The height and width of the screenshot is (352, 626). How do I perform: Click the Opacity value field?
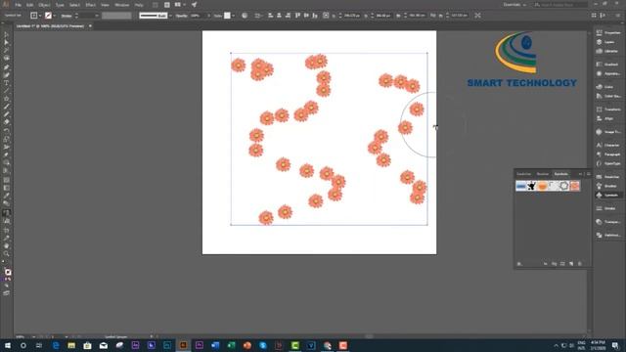click(x=197, y=16)
